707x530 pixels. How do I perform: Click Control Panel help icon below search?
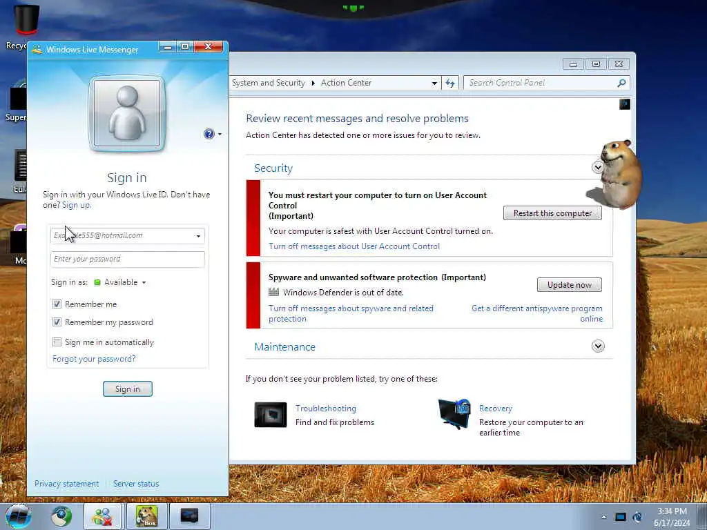[624, 105]
